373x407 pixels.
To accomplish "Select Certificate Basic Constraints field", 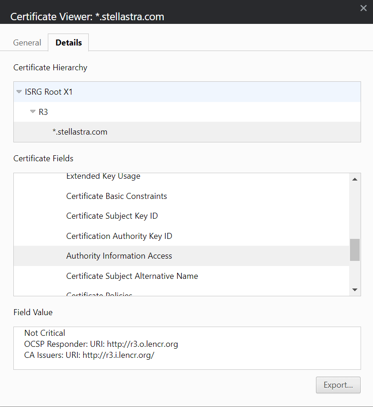I will 181,196.
